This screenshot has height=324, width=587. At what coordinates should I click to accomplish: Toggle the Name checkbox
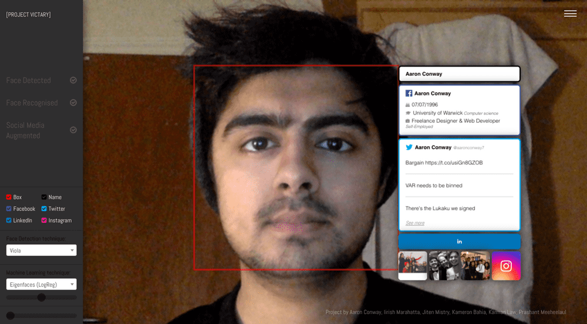pyautogui.click(x=44, y=197)
